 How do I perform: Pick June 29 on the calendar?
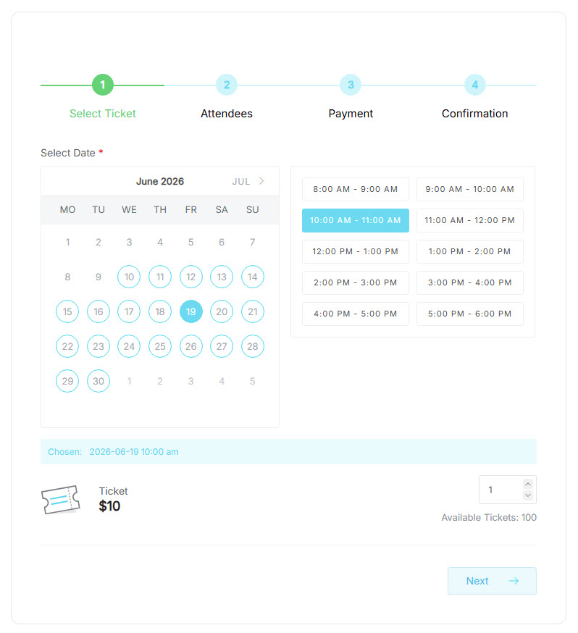click(x=67, y=381)
